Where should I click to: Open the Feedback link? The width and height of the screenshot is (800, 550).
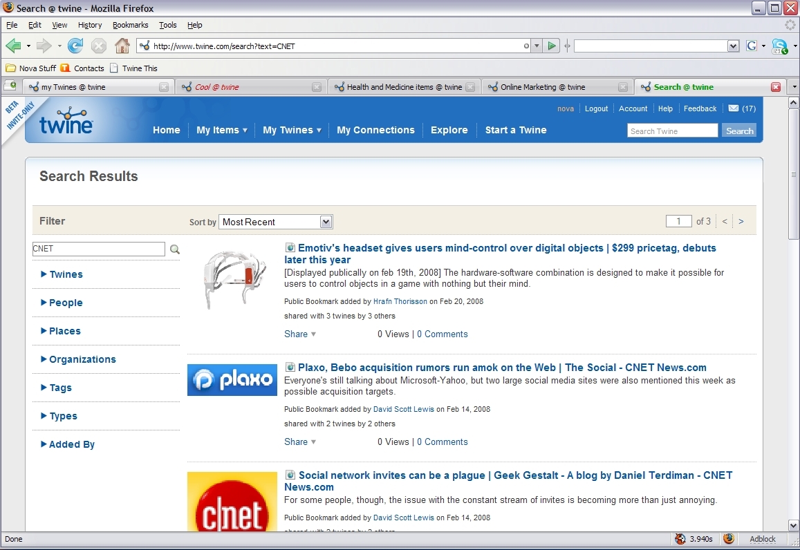[x=700, y=108]
